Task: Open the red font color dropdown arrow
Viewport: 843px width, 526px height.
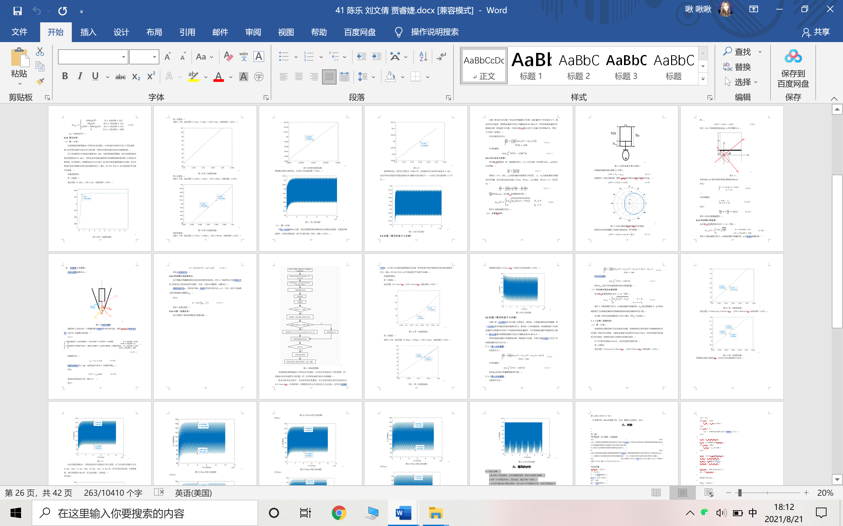Action: [231, 77]
